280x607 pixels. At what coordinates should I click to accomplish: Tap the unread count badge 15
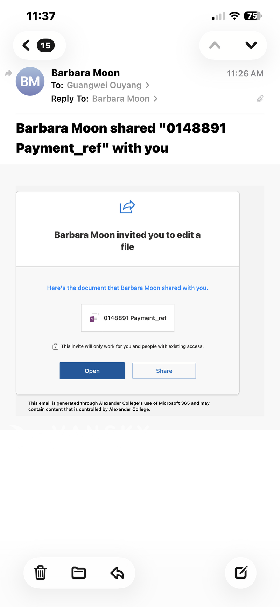tap(46, 46)
